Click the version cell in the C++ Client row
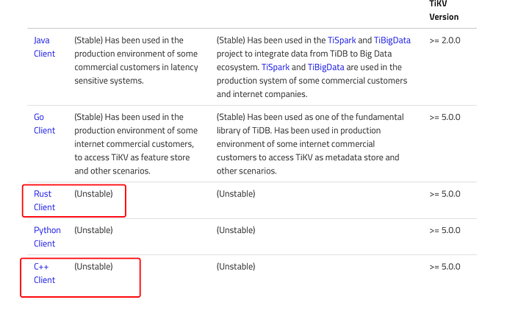 (445, 267)
